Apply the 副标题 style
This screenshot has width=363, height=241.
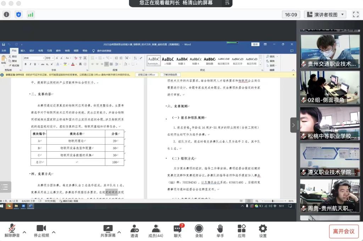[x=210, y=61]
